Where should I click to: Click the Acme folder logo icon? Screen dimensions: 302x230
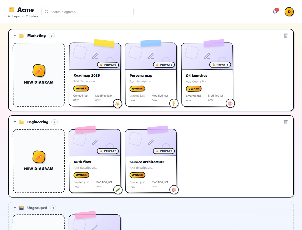12,9
